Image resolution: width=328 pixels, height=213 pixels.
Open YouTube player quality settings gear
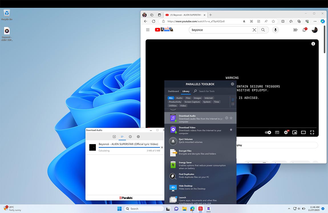coord(286,132)
